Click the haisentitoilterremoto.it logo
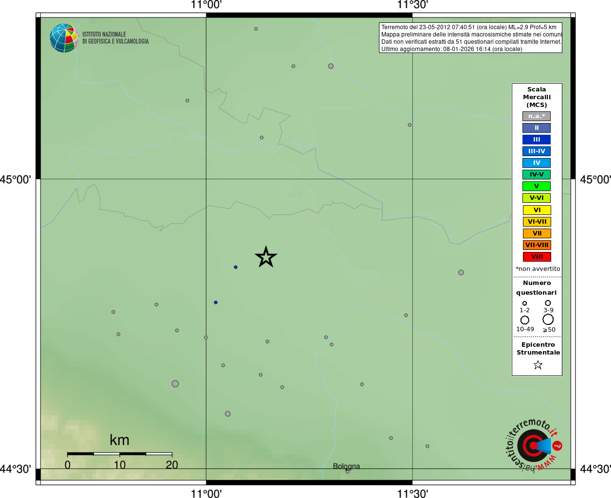 (x=534, y=445)
